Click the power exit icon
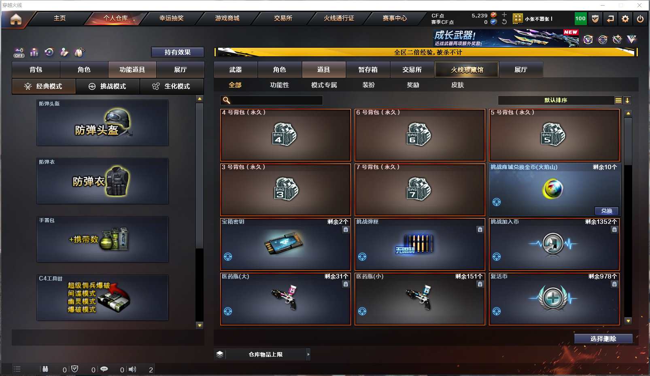 pos(640,19)
